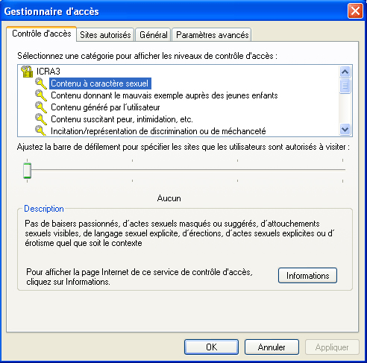Click the category list scrollbar thumb

tap(345, 86)
